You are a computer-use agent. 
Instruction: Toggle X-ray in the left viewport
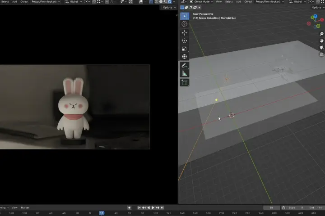pos(151,2)
